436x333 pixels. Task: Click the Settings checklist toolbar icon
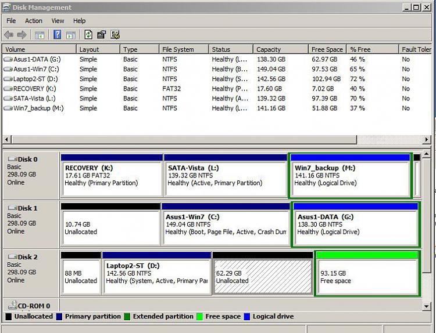(x=115, y=34)
